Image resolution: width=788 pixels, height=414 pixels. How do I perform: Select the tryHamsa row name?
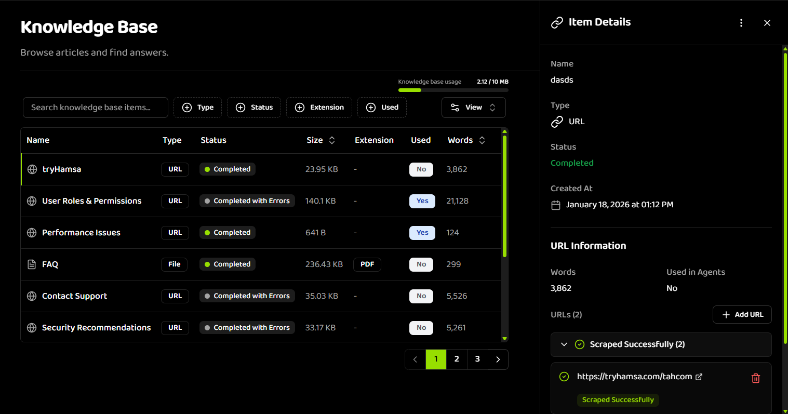[62, 169]
